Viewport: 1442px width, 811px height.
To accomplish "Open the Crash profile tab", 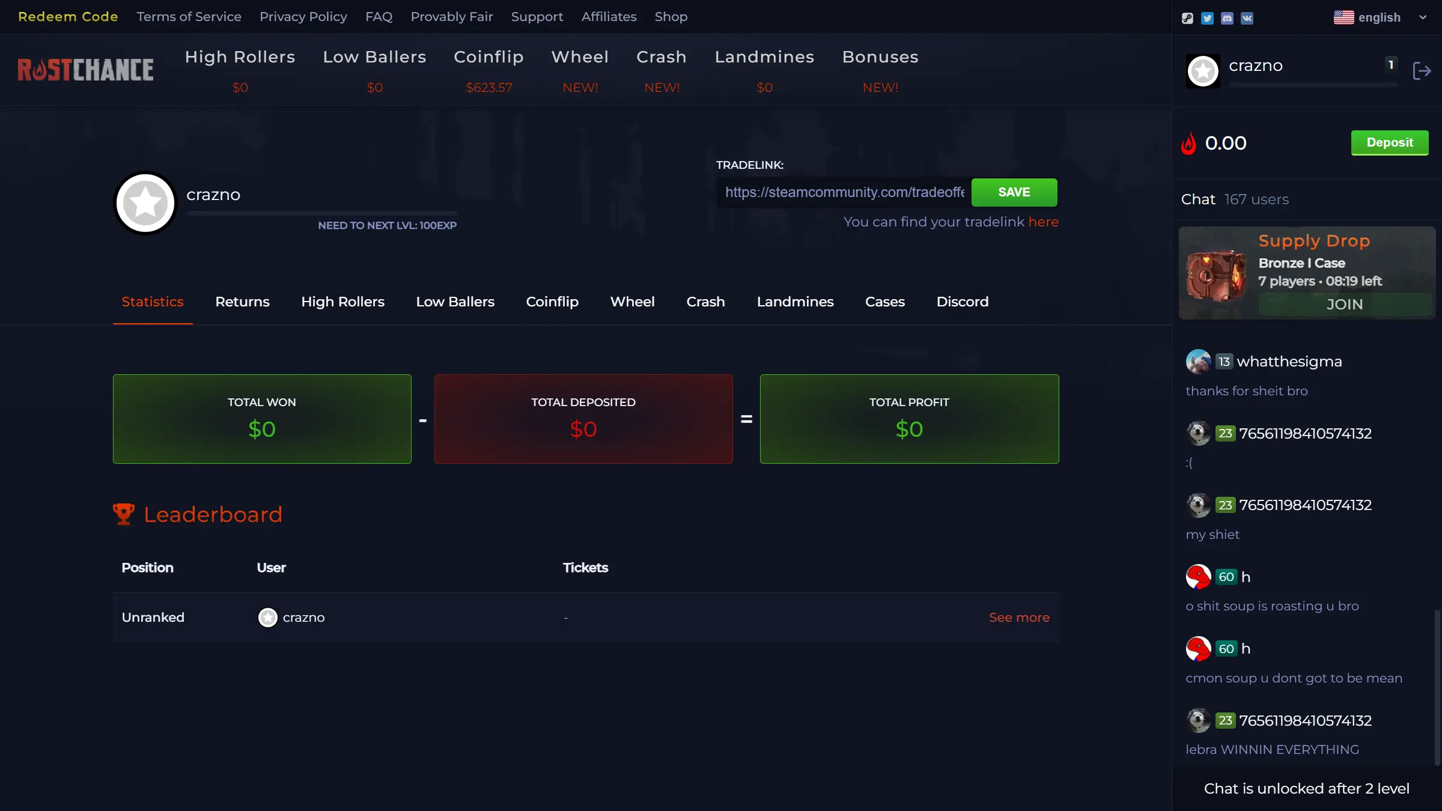I will pos(705,302).
